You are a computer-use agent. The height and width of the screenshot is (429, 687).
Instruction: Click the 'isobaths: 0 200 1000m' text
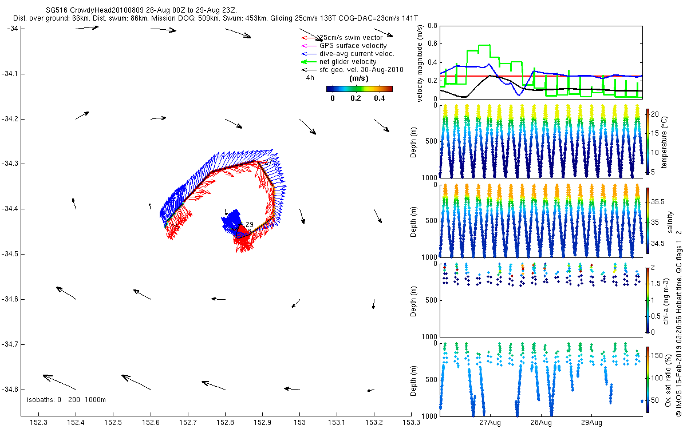pos(66,399)
